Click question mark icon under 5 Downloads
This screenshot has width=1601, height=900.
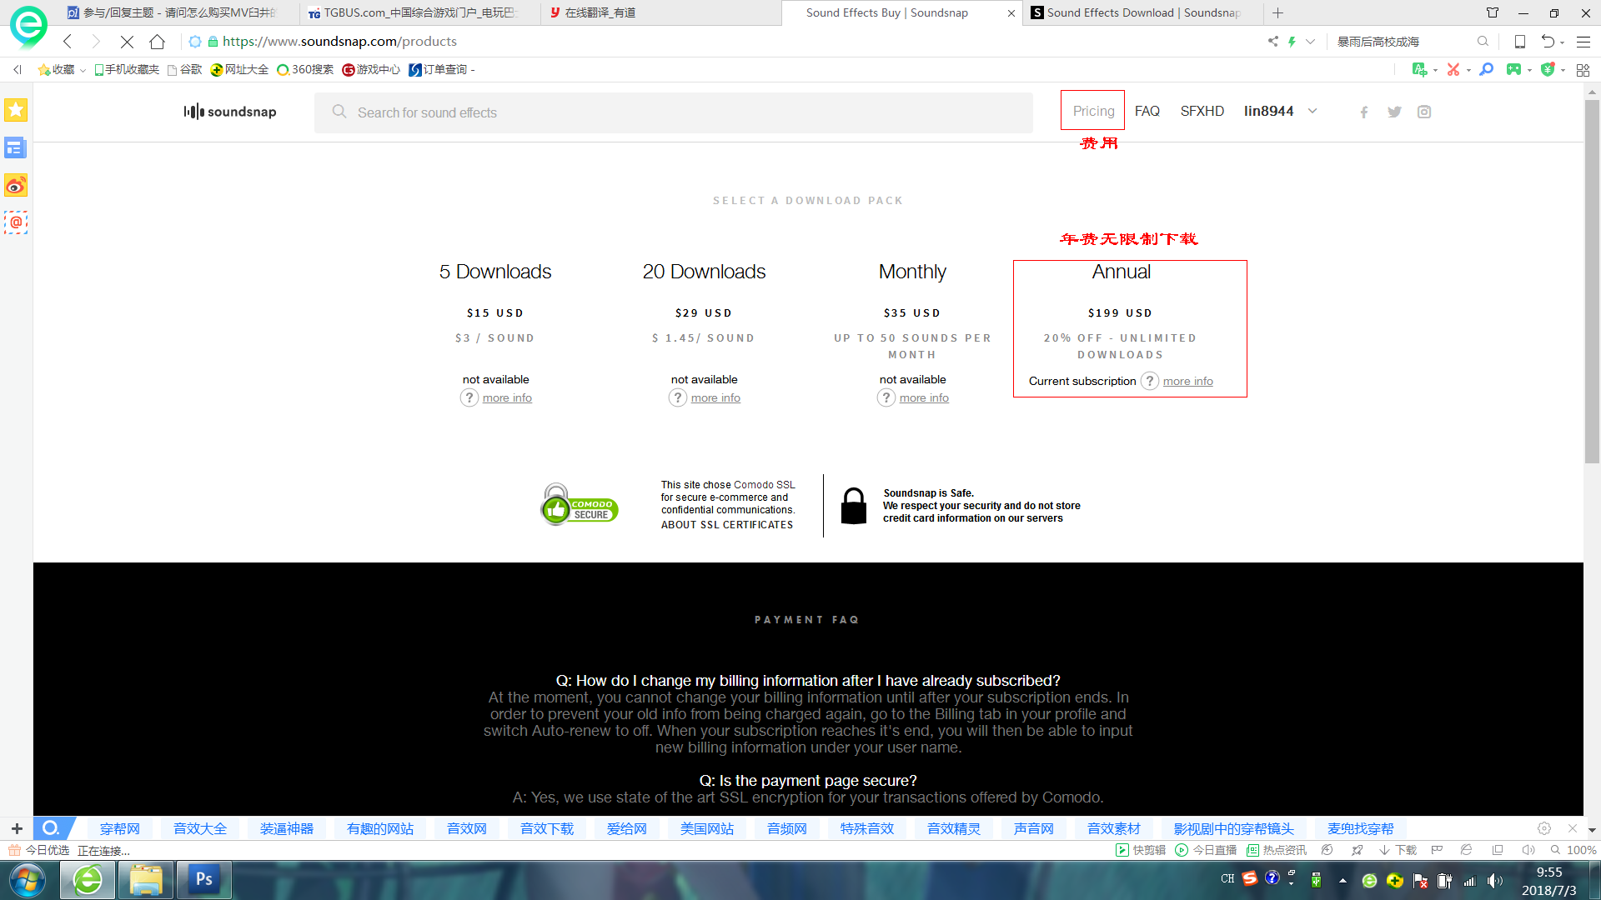point(469,398)
